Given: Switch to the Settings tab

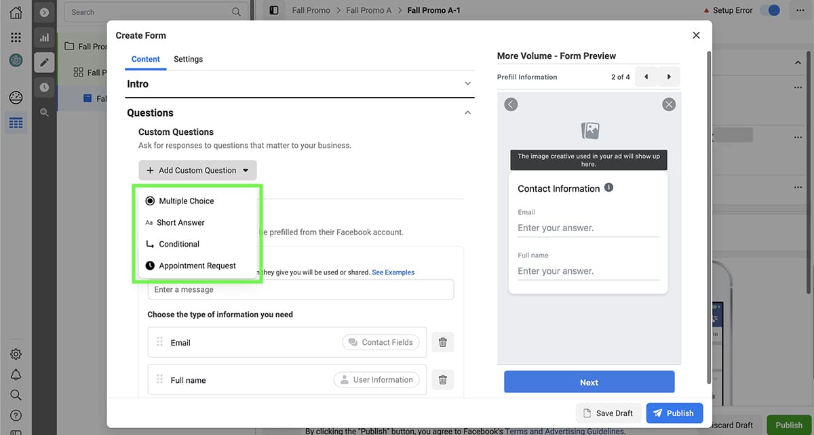Looking at the screenshot, I should (188, 59).
